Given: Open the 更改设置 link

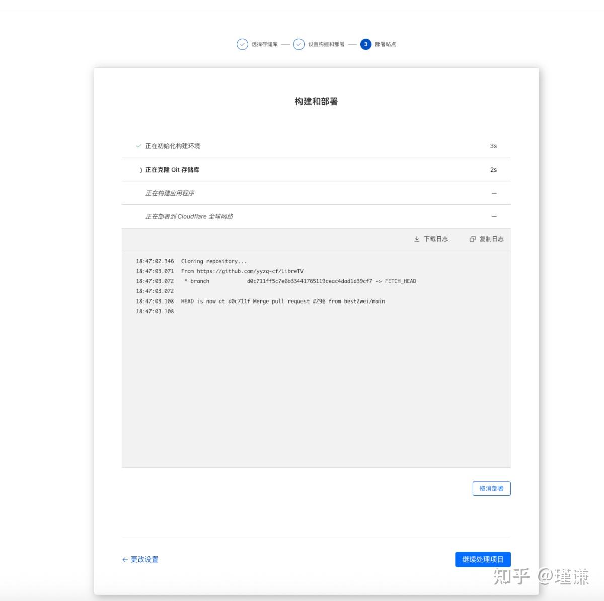Looking at the screenshot, I should 144,559.
